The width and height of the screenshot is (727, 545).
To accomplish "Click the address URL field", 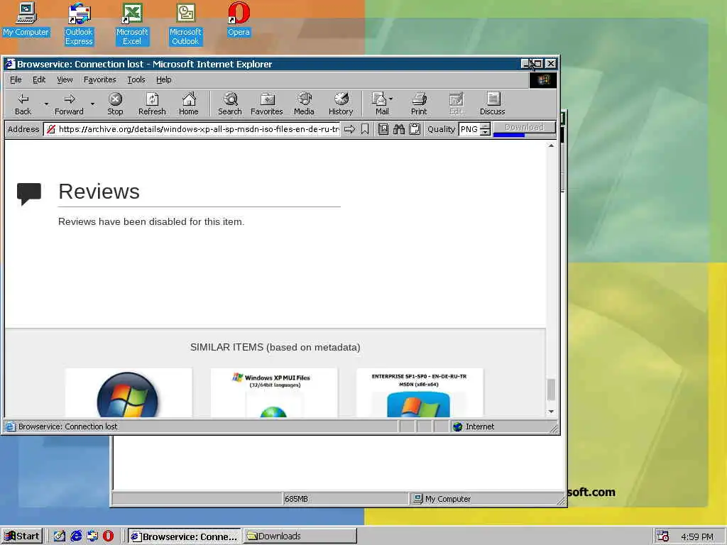I will point(192,129).
